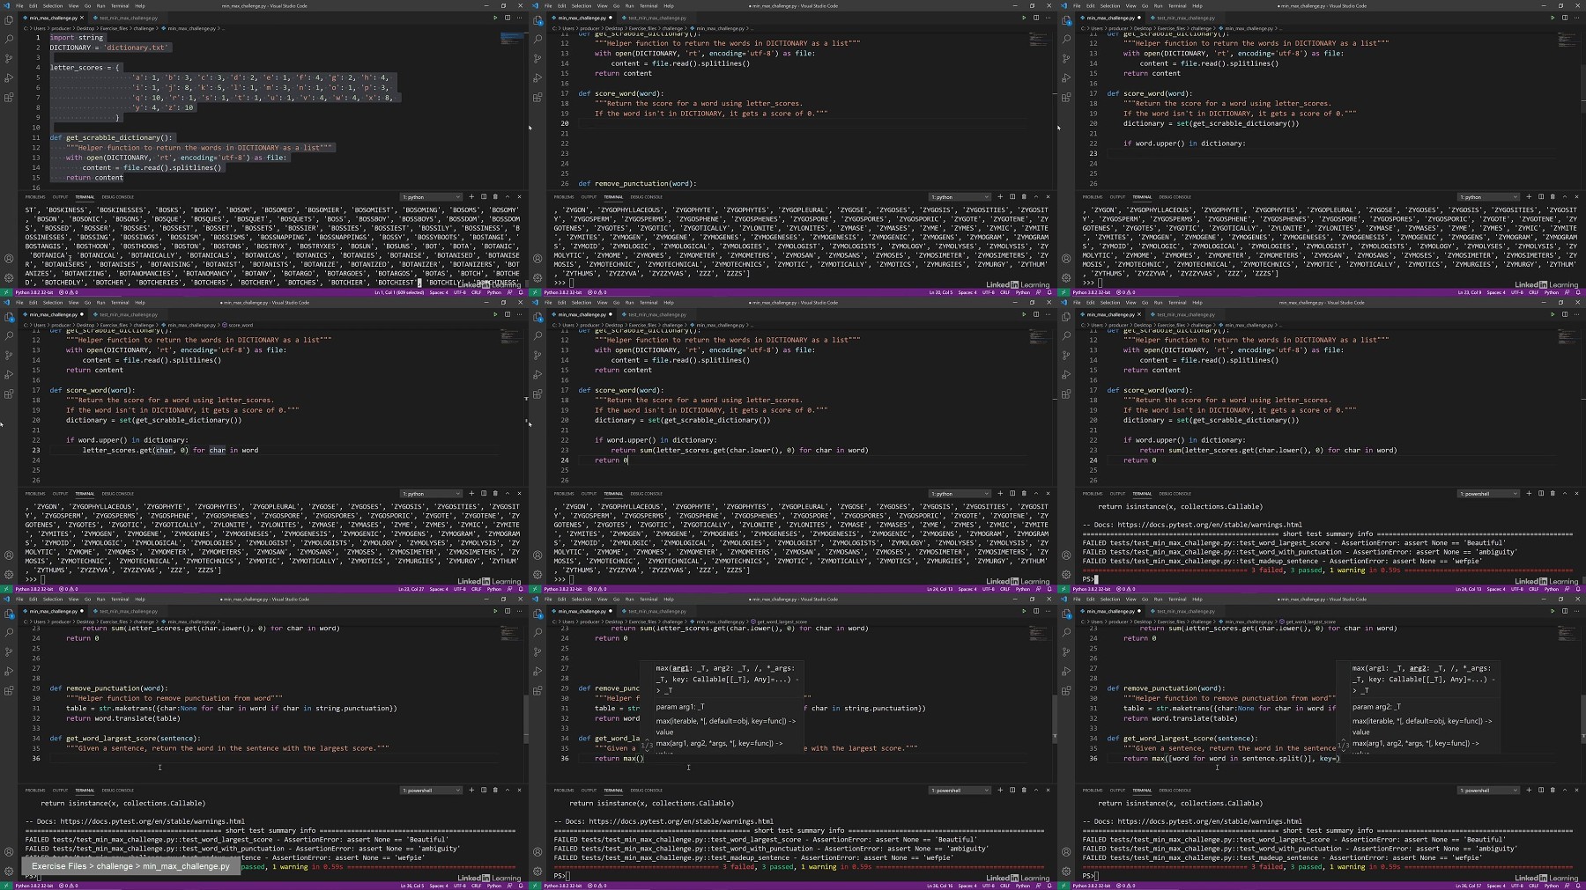This screenshot has height=890, width=1586.
Task: Open File menu in the 'import string' window
Action: (19, 6)
